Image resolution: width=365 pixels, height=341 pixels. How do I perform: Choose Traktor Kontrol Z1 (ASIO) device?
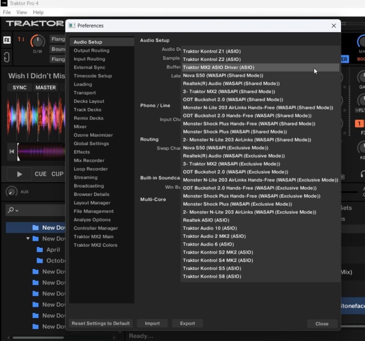coord(260,51)
